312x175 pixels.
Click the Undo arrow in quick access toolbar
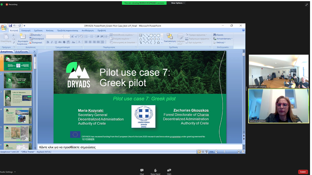point(14,26)
